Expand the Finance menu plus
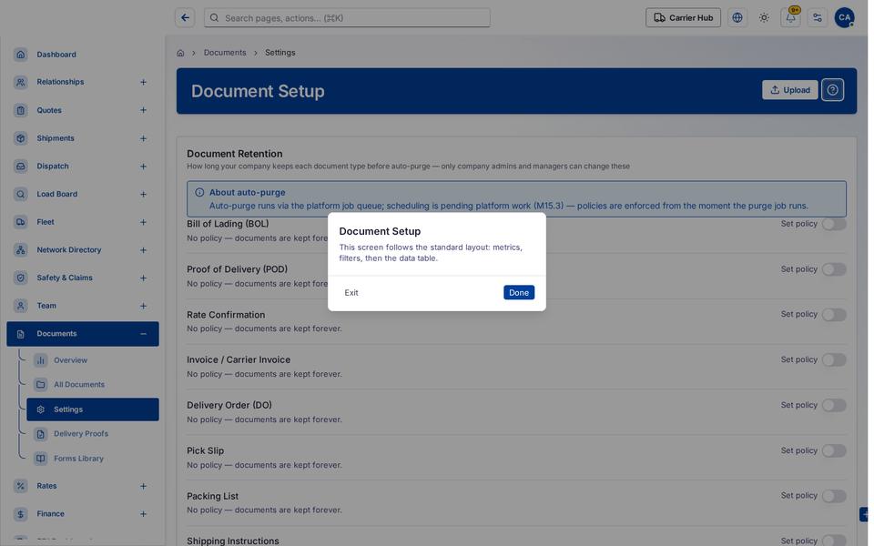The image size is (874, 546). (143, 514)
